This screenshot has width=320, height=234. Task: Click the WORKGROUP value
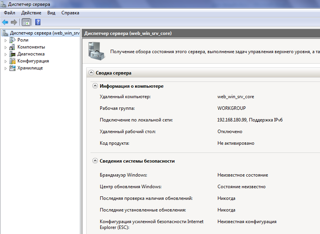coord(231,108)
